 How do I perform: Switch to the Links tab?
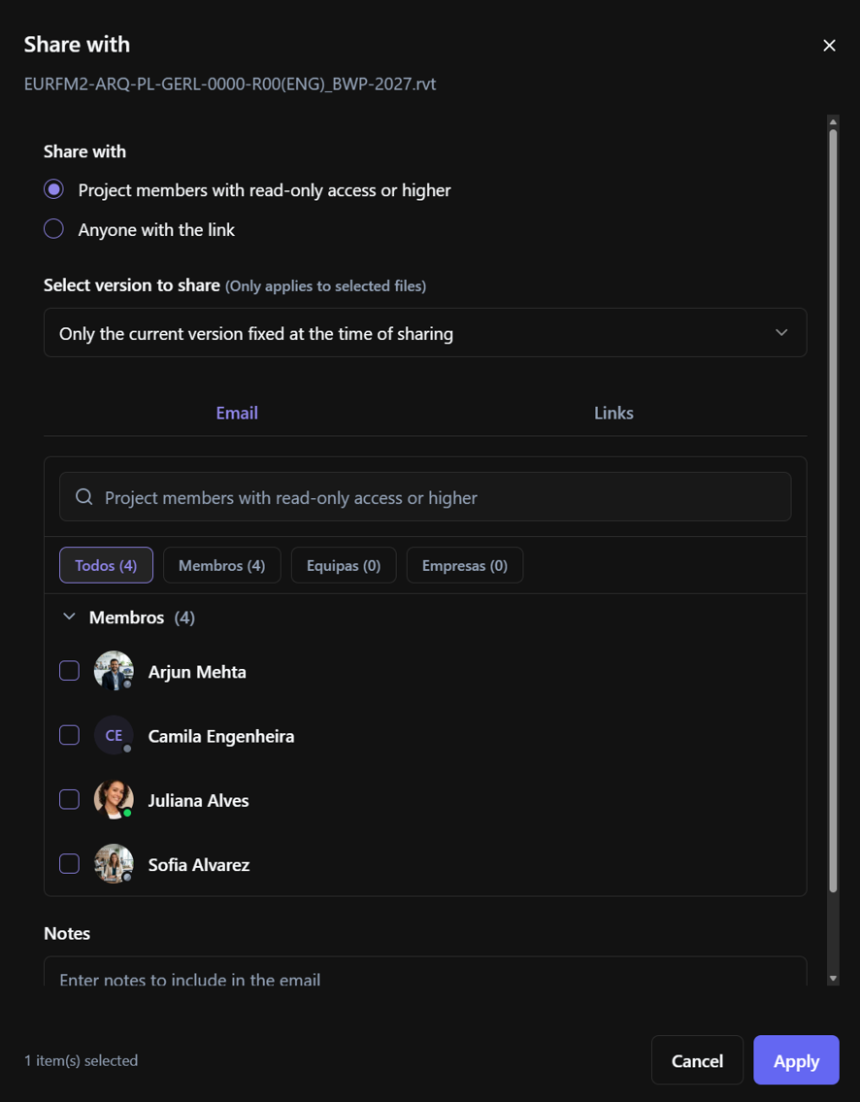(x=613, y=414)
